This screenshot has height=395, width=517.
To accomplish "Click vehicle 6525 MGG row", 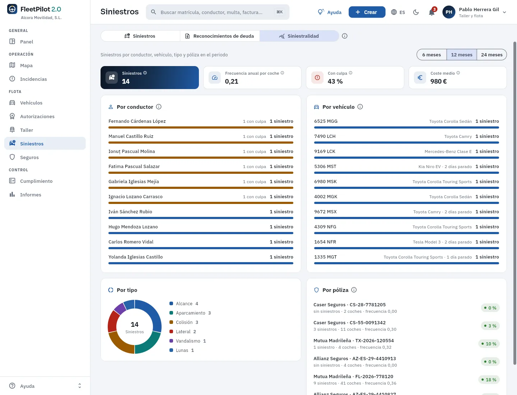I will tap(406, 123).
